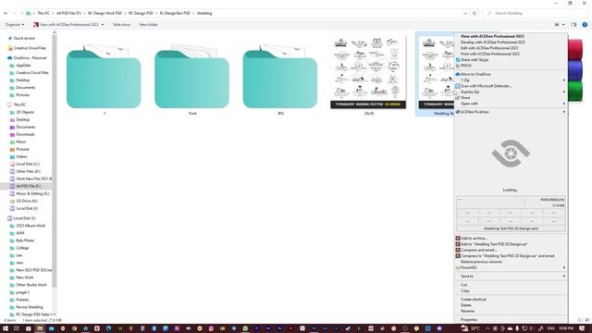The height and width of the screenshot is (333, 592).
Task: Open Creative Cloud Files above OneDrive
Action: click(30, 48)
